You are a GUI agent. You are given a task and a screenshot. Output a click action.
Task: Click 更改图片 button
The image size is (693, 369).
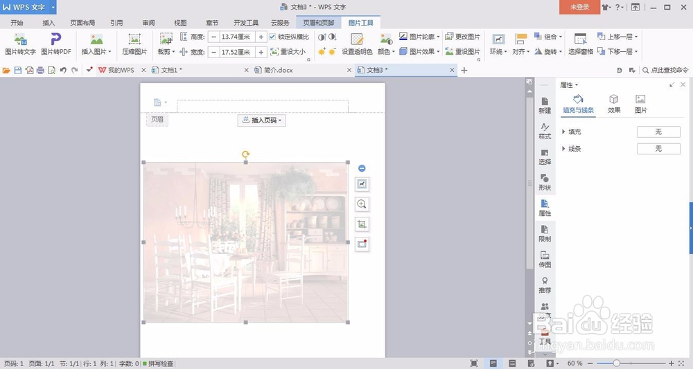pyautogui.click(x=462, y=37)
